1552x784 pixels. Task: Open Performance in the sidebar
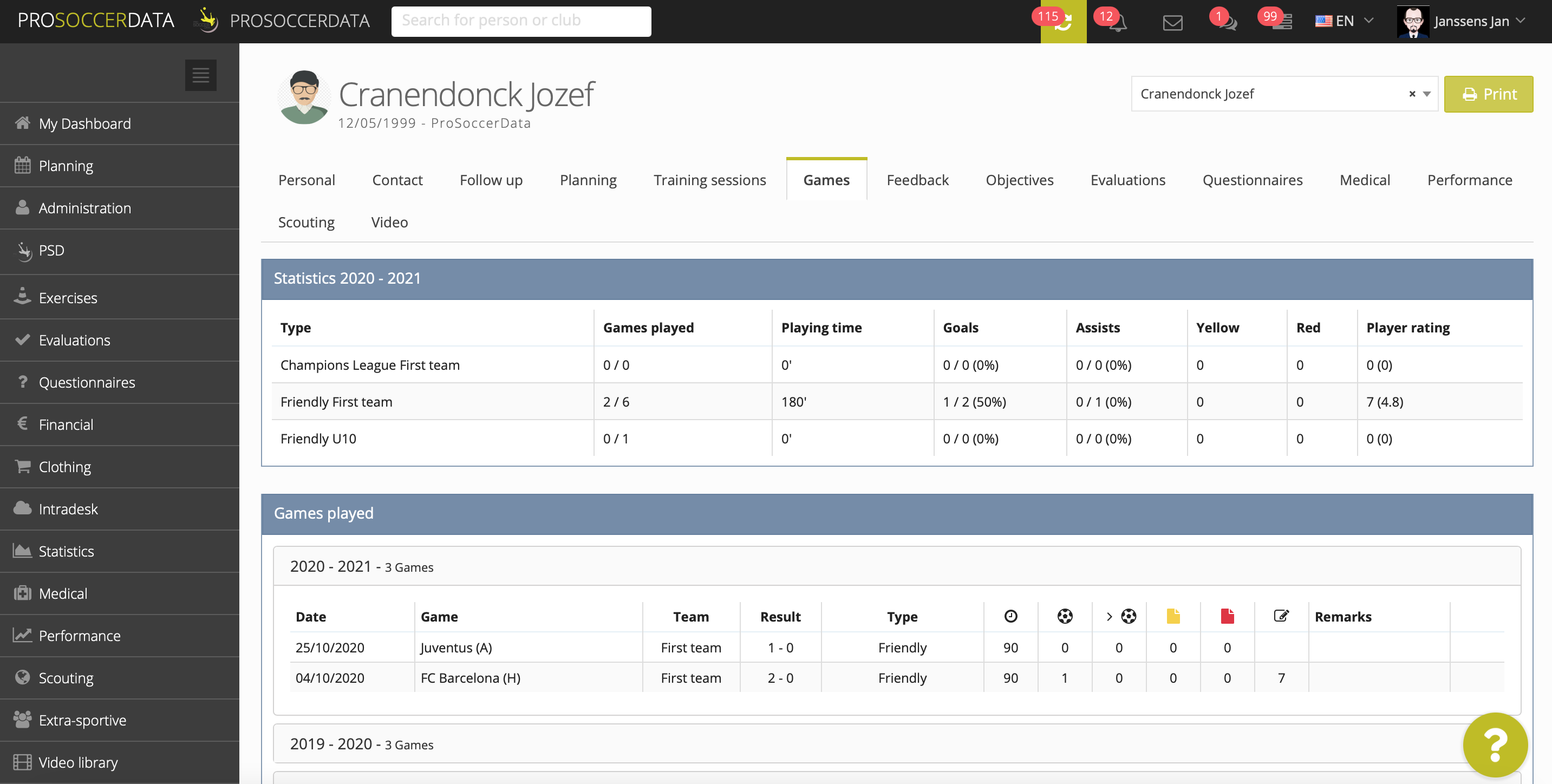point(119,635)
